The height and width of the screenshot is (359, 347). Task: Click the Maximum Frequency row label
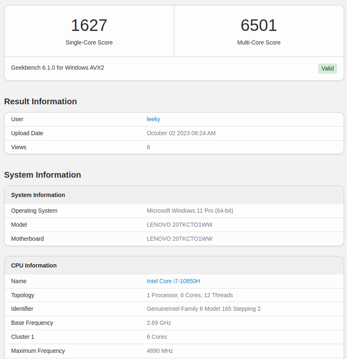tap(38, 351)
